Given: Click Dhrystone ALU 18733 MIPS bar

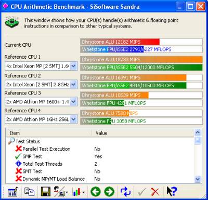Looking at the screenshot, I should (141, 60).
